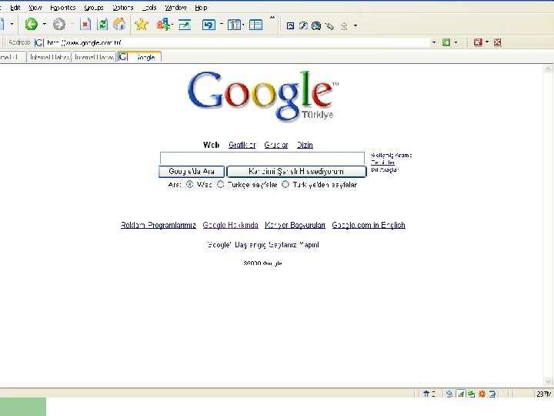Open the dropdown next to the Go button
Viewport: 554px width, 416px height.
(456, 42)
